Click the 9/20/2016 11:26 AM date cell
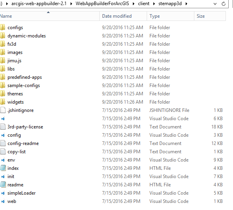 123,102
